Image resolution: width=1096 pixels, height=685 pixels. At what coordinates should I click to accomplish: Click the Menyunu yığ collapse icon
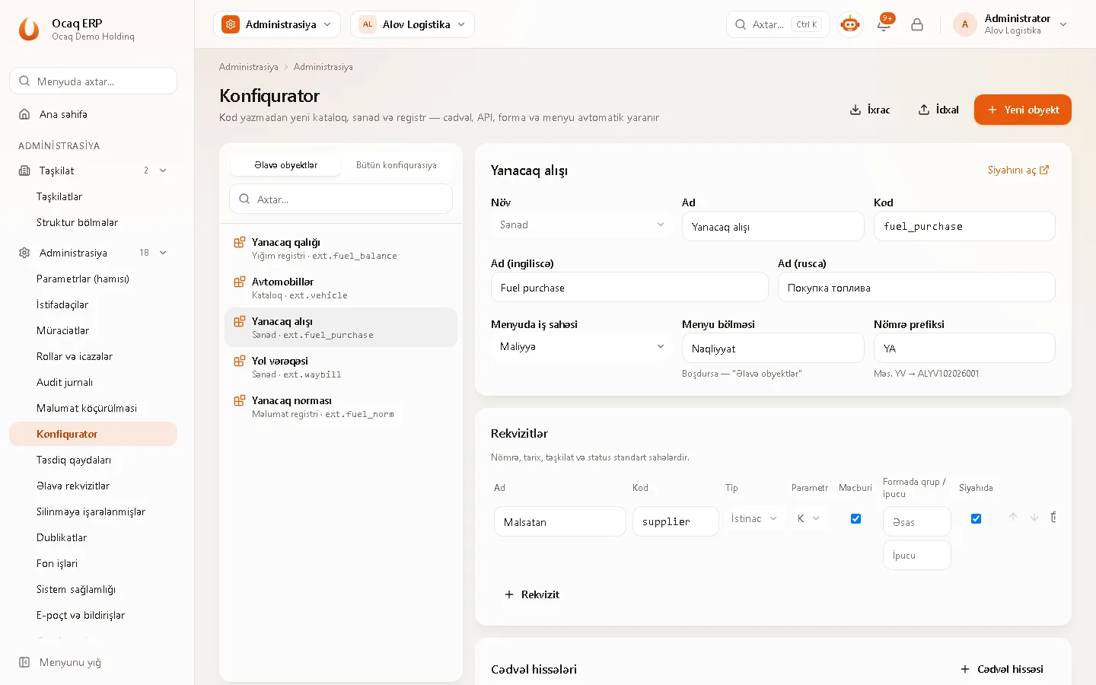tap(24, 662)
